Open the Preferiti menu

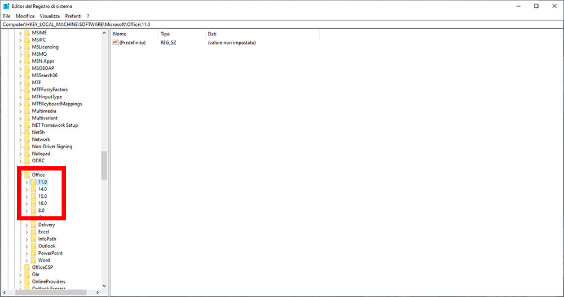(x=73, y=16)
